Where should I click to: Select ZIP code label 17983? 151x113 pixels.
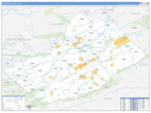[x=25, y=80]
